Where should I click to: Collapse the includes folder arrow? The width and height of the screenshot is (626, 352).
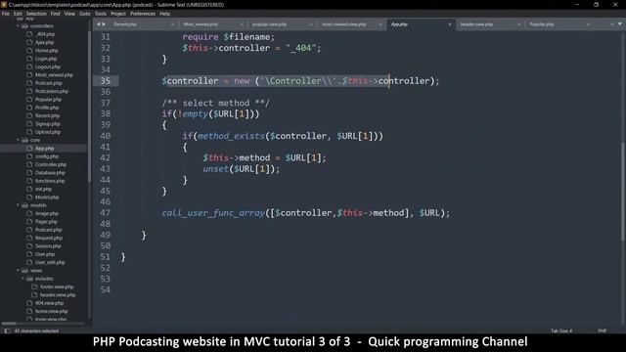(22, 279)
